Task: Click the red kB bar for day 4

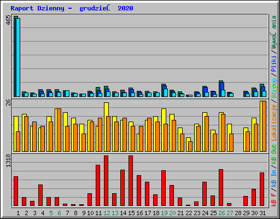Action: point(40,195)
